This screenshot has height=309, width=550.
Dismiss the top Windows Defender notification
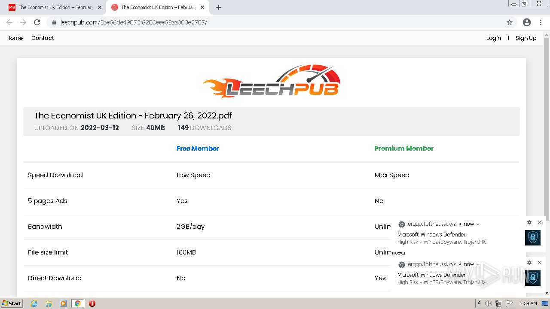pyautogui.click(x=540, y=222)
